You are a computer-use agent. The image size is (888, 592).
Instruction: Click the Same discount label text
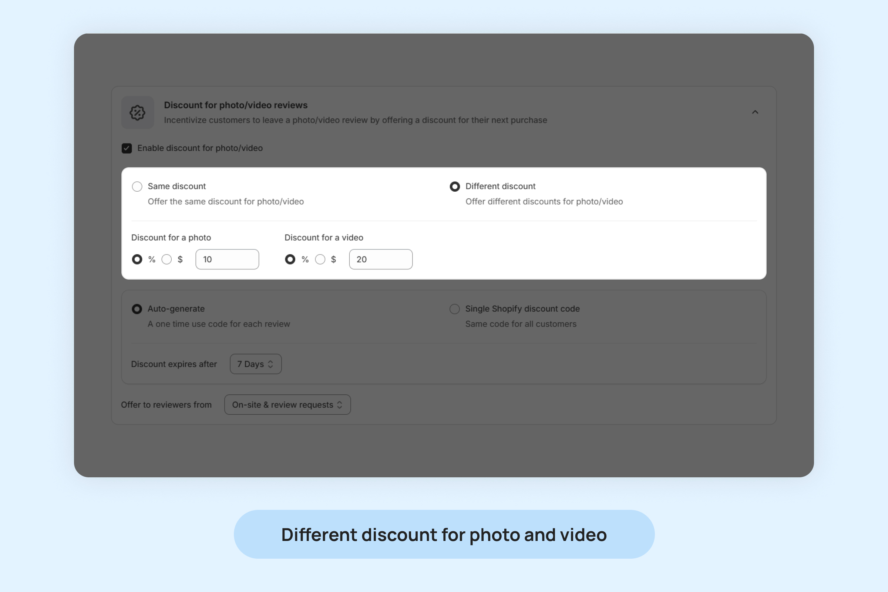[x=177, y=186]
